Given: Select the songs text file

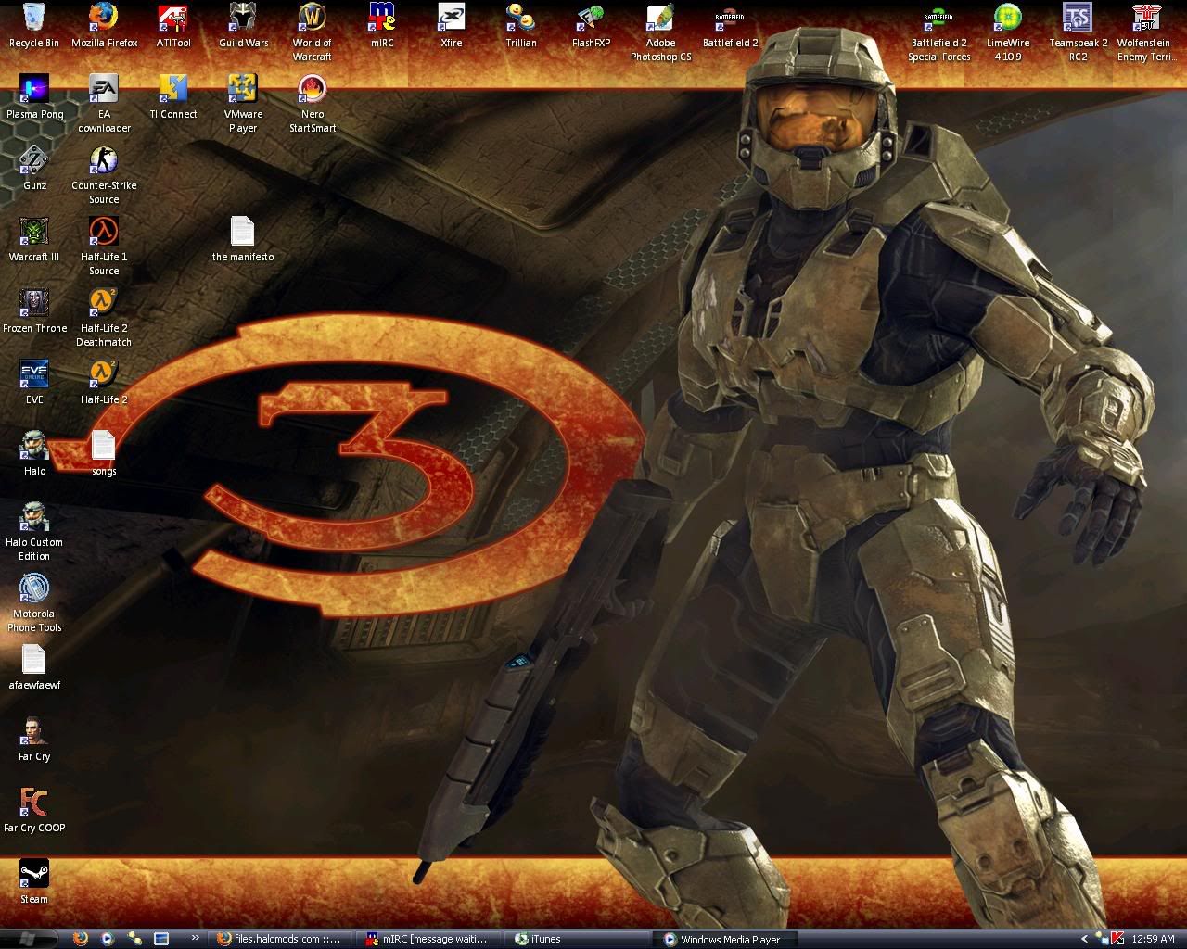Looking at the screenshot, I should [104, 453].
